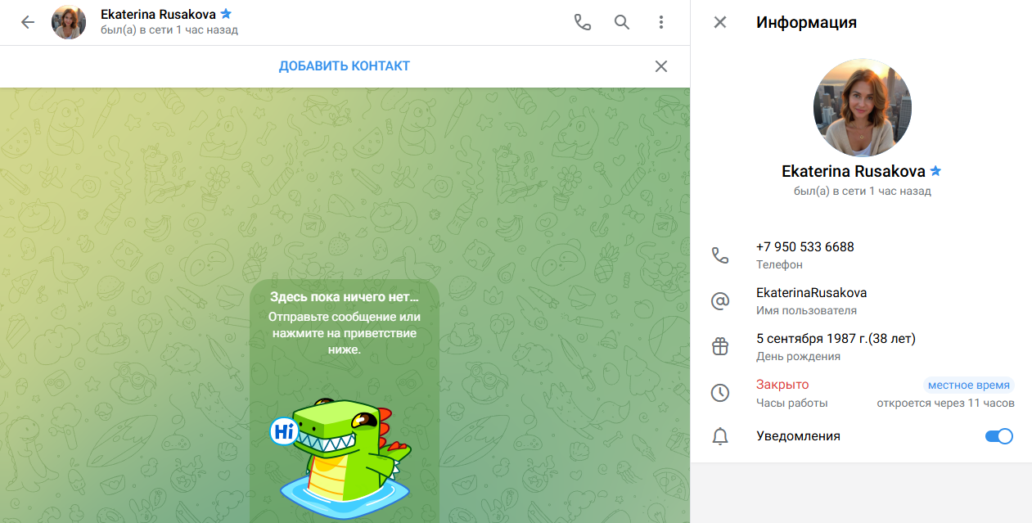
Task: Click the gift birthday icon
Action: (x=720, y=347)
